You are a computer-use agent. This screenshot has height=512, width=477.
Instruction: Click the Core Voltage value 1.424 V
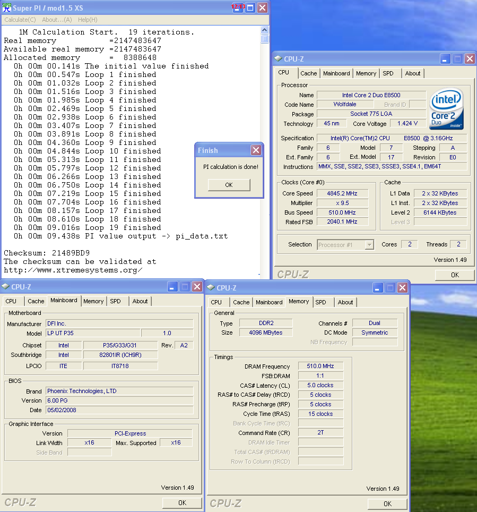[x=407, y=123]
